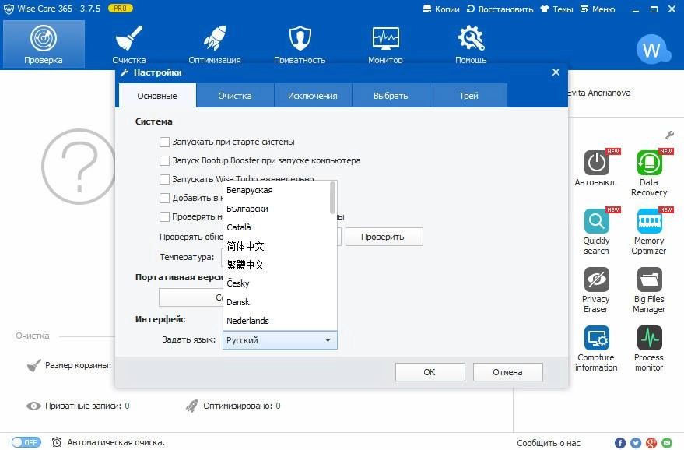
Task: Switch to the Основные settings tab
Action: coord(157,96)
